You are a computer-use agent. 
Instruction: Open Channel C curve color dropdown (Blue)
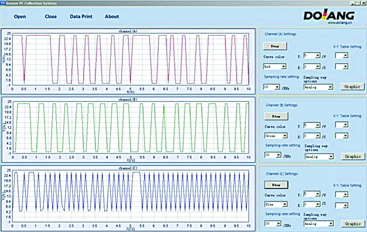point(276,204)
